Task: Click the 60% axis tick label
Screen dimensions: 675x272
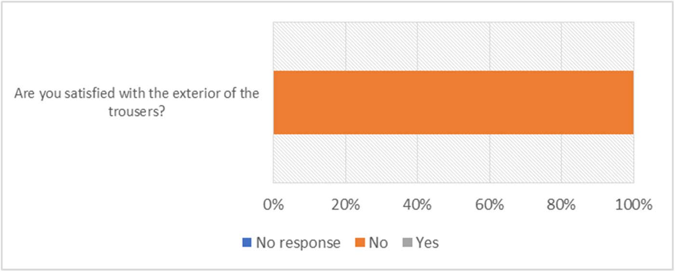Action: (x=490, y=204)
